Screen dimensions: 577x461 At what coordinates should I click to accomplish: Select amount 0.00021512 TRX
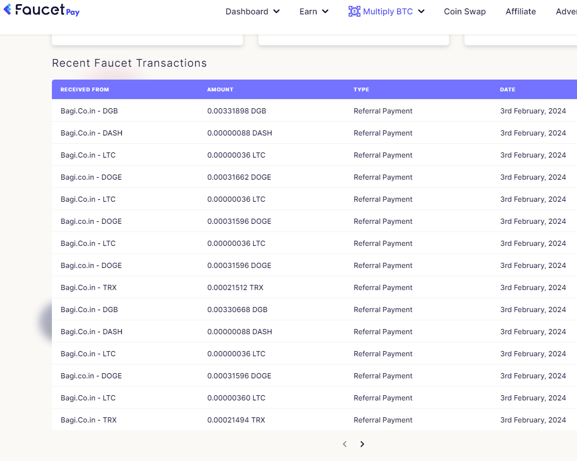235,287
